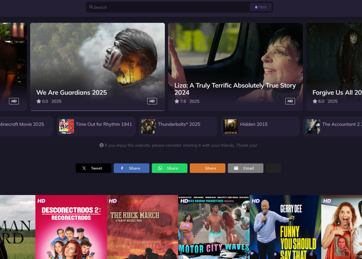
Task: Click HD label on The Ruck March poster
Action: (x=113, y=201)
